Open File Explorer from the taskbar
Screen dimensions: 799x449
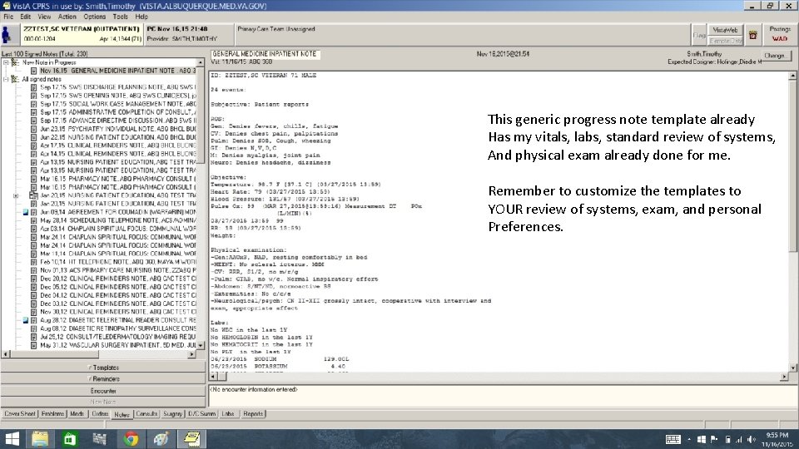pos(40,439)
